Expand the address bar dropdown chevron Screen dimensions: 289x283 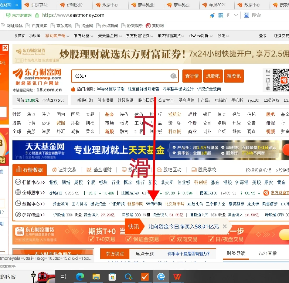(x=236, y=15)
